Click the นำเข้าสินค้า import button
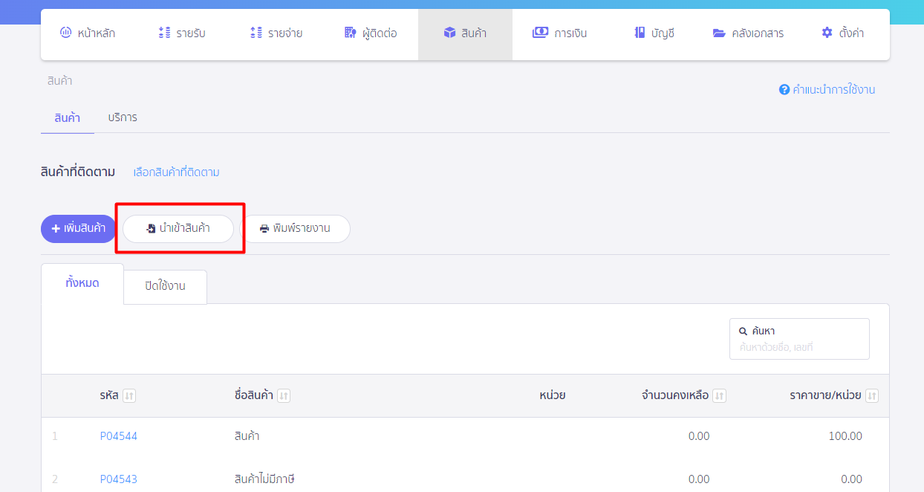The width and height of the screenshot is (924, 492). (178, 229)
